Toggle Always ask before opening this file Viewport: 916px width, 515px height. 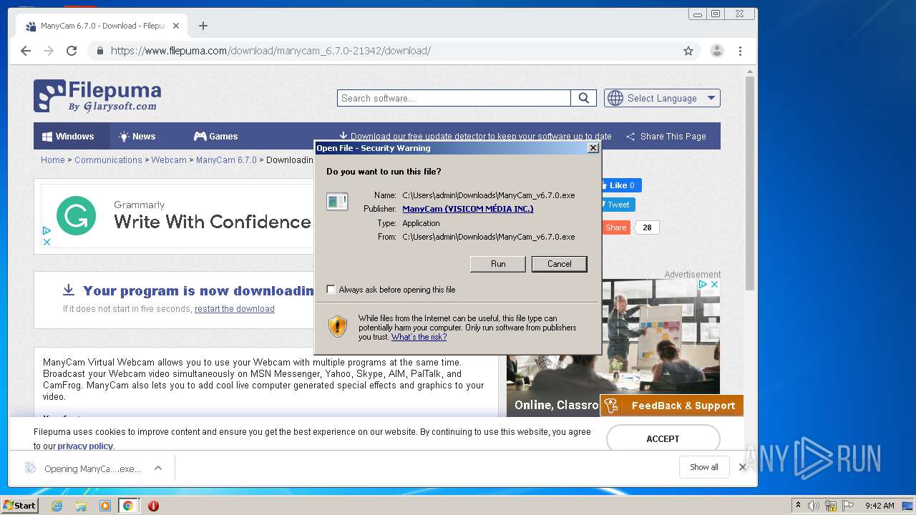331,290
